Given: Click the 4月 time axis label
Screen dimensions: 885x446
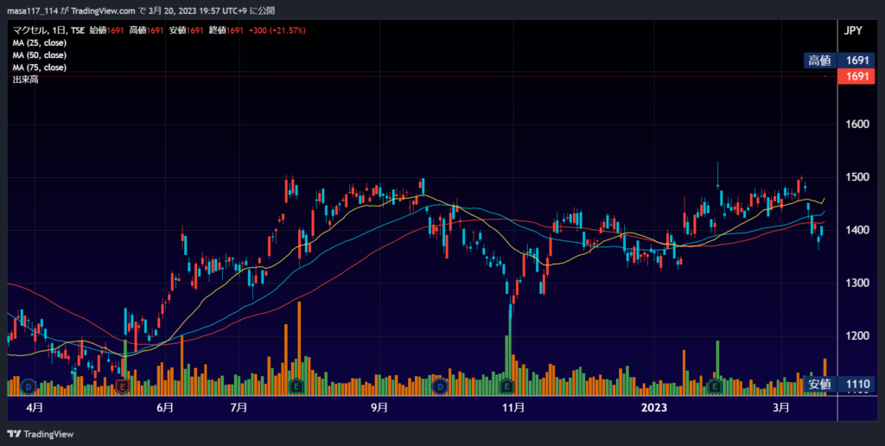Looking at the screenshot, I should point(35,408).
